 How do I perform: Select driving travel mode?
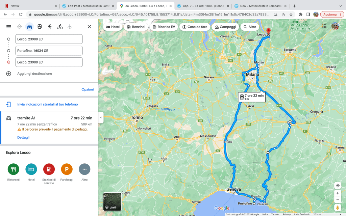pyautogui.click(x=30, y=27)
